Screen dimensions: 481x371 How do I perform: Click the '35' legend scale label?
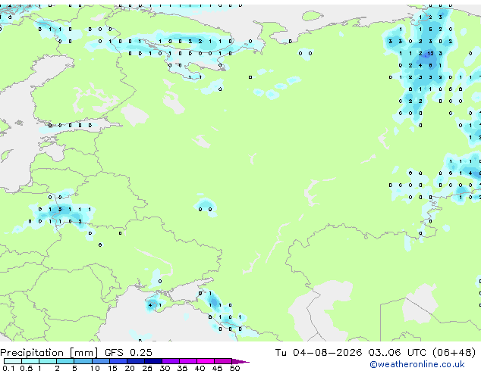tap(182, 368)
